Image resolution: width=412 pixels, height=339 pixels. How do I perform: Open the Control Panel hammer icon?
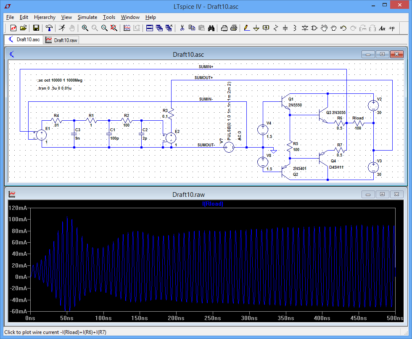coord(49,28)
